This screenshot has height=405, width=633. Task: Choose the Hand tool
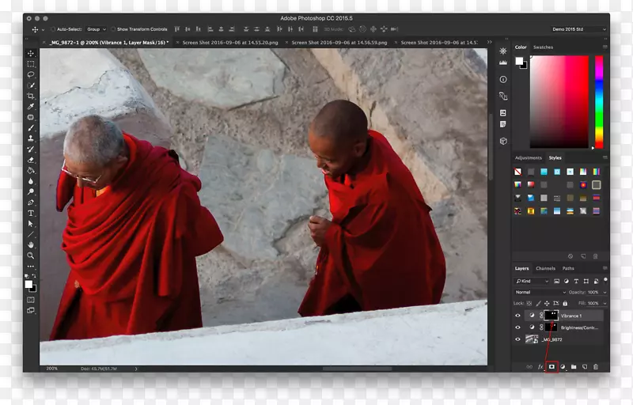coord(31,245)
